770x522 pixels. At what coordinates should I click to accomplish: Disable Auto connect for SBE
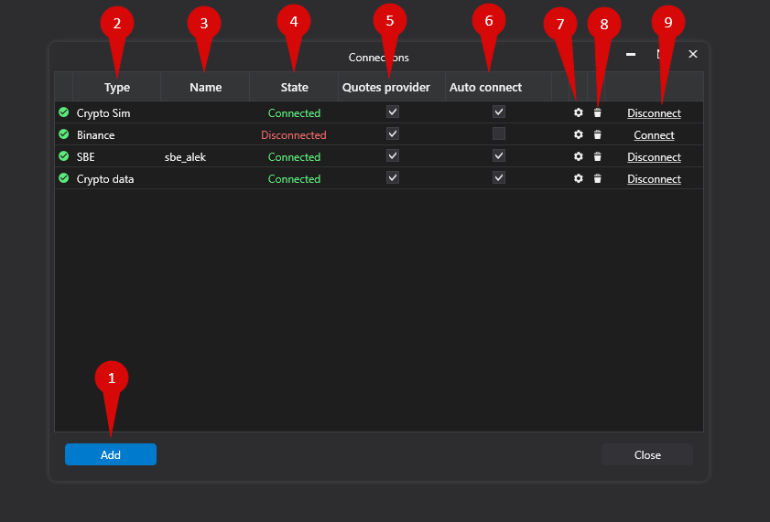498,155
